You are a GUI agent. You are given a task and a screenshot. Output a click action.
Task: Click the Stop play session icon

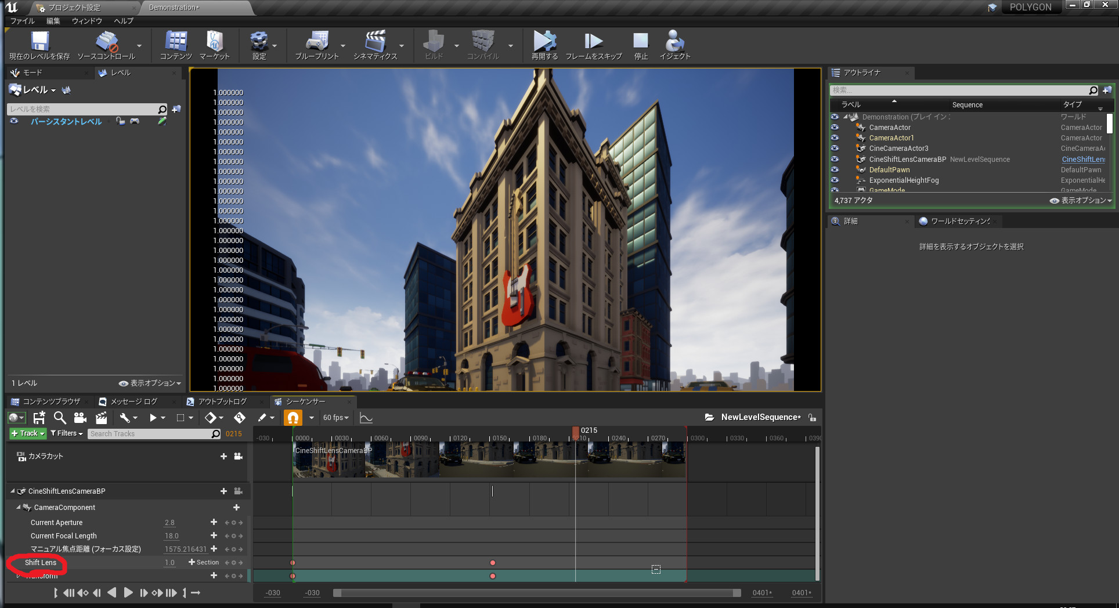(640, 42)
